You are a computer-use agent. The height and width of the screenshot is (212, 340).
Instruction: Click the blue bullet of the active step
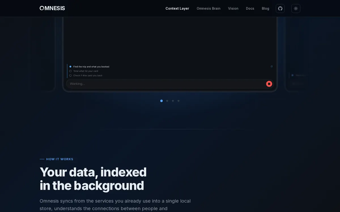tap(70, 67)
